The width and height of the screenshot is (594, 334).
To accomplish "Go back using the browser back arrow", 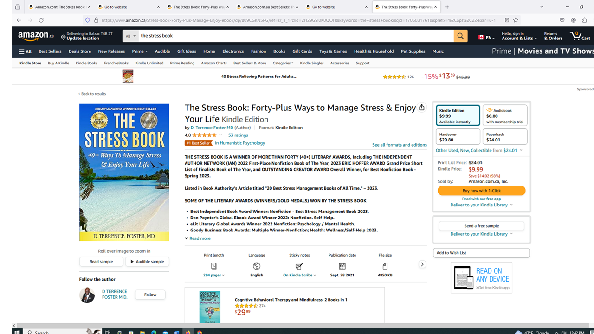I will coord(19,20).
